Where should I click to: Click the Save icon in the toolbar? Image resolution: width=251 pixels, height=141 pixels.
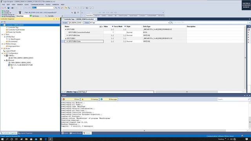(x=9, y=8)
